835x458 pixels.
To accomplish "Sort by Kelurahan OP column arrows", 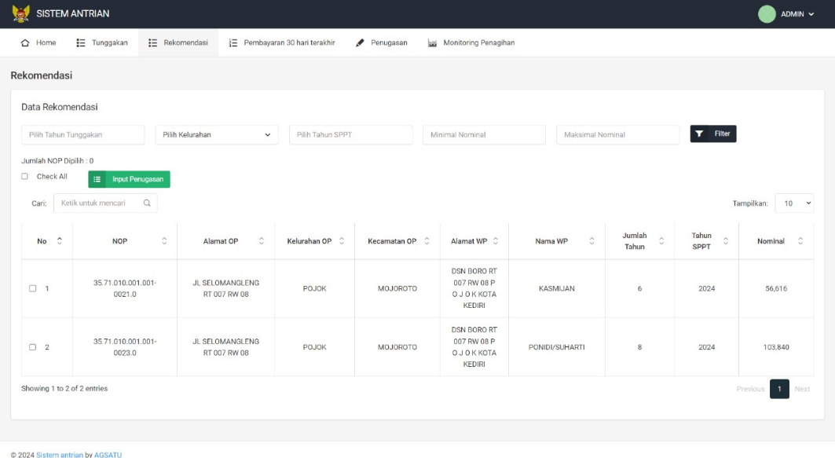I will [342, 240].
